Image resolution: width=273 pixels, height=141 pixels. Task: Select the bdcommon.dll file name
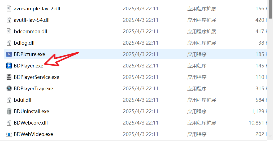pyautogui.click(x=31, y=31)
